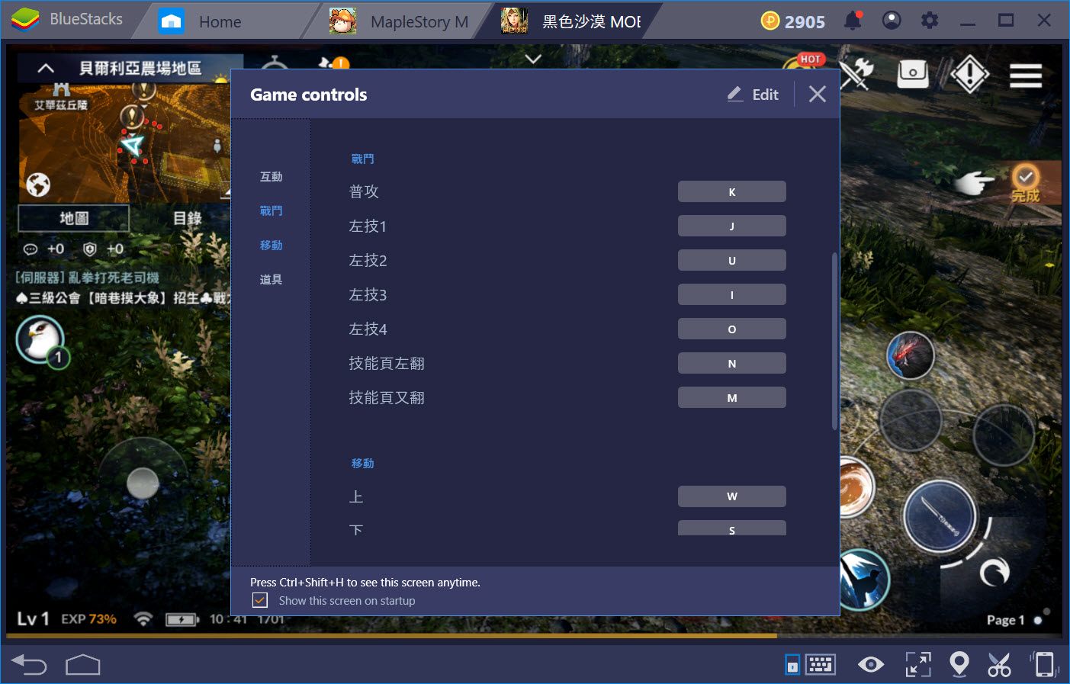Click the minimap thumbnail
The height and width of the screenshot is (684, 1070).
pos(124,143)
